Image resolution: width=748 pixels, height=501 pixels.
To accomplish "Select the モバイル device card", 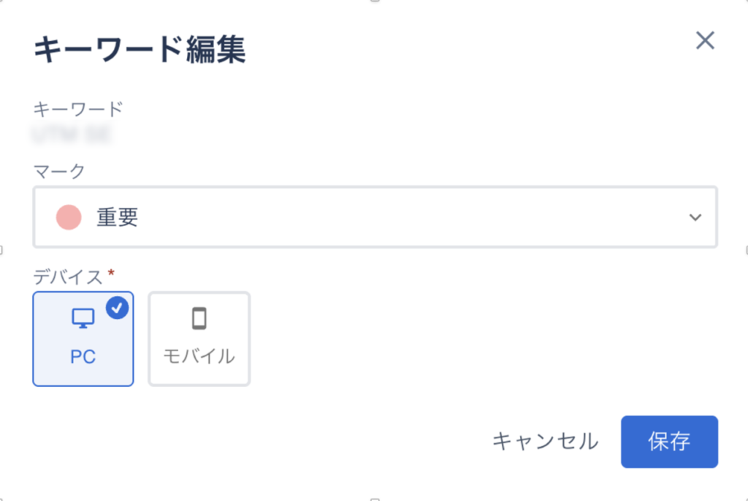I will click(x=199, y=339).
